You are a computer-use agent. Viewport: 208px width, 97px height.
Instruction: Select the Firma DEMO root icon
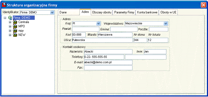pyautogui.click(x=10, y=18)
